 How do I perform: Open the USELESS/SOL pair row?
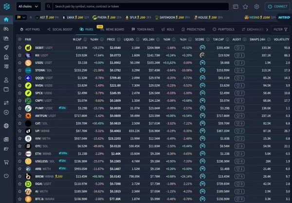(x=153, y=161)
